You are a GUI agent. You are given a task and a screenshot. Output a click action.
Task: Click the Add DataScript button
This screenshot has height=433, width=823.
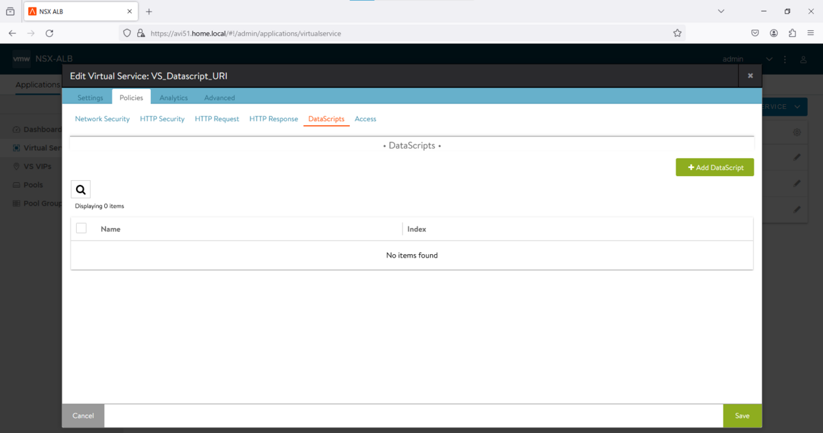[x=715, y=167]
